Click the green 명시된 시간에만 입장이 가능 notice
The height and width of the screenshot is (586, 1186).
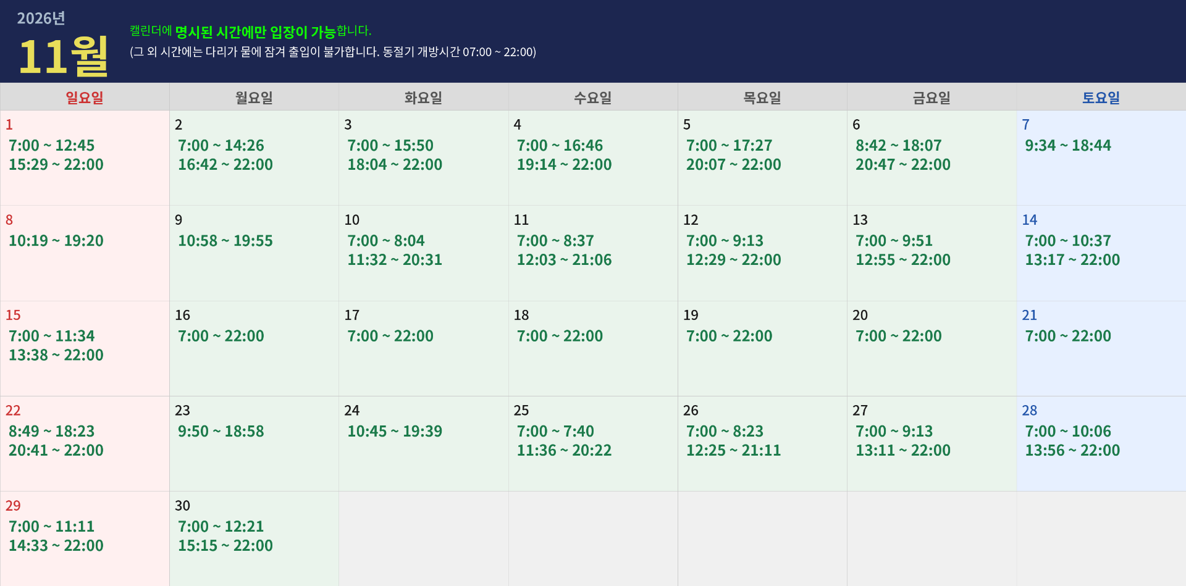[x=254, y=31]
